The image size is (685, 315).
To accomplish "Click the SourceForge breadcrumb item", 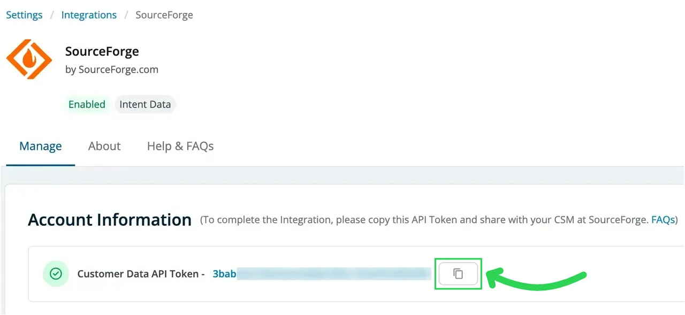I will pos(164,14).
